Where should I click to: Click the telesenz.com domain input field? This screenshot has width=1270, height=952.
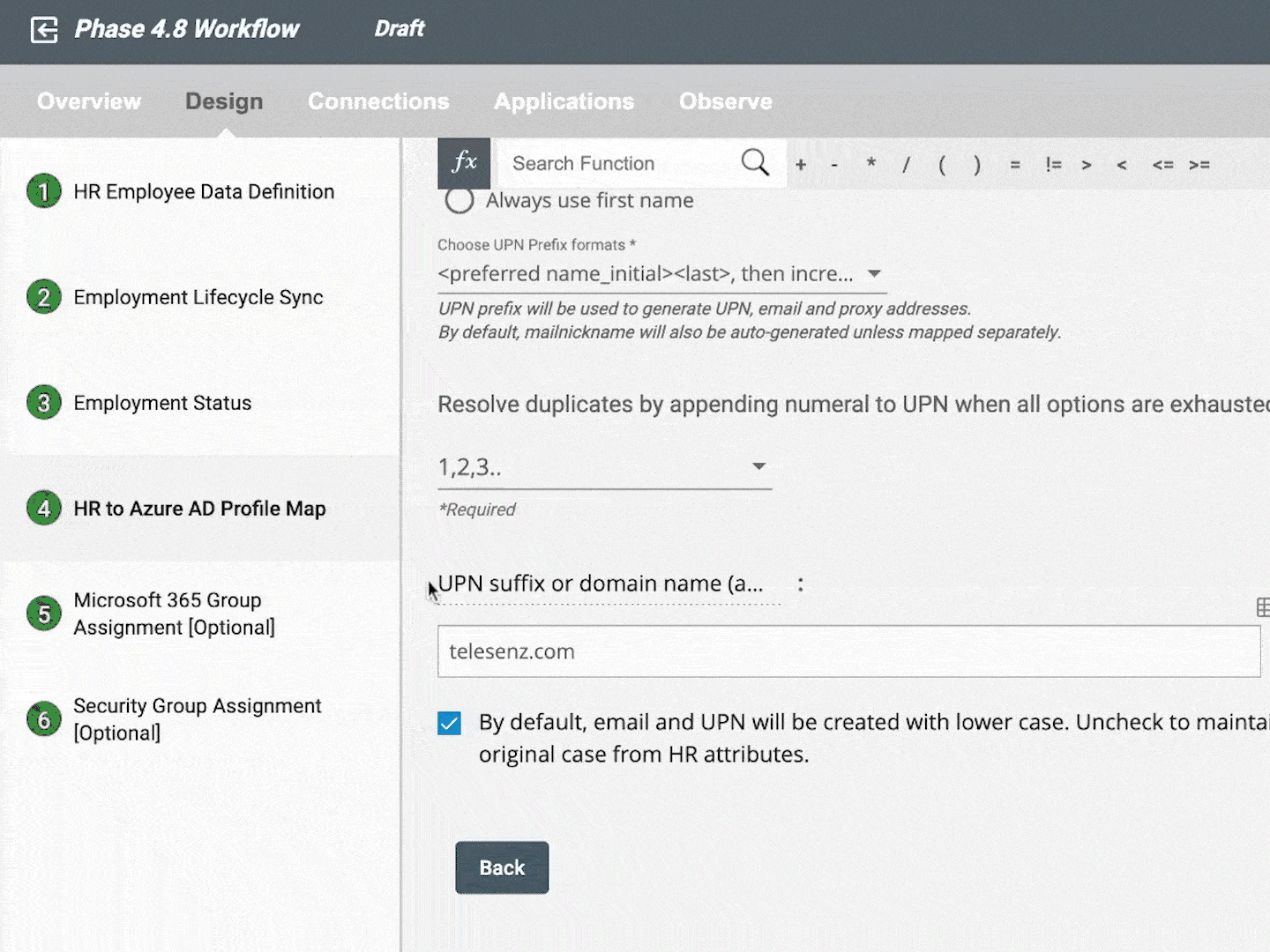(x=848, y=651)
